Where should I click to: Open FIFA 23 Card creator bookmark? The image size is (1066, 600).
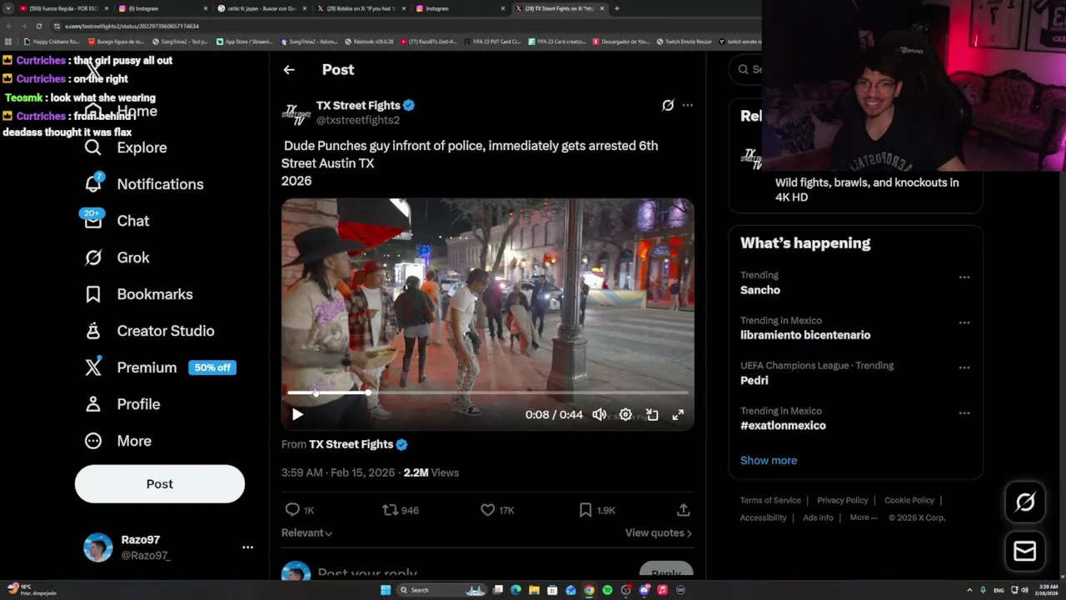coord(558,42)
